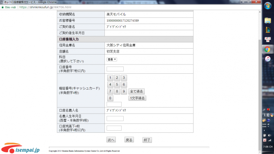Open the Windows Start orb
Screen dimensions: 274x154
(267, 6)
